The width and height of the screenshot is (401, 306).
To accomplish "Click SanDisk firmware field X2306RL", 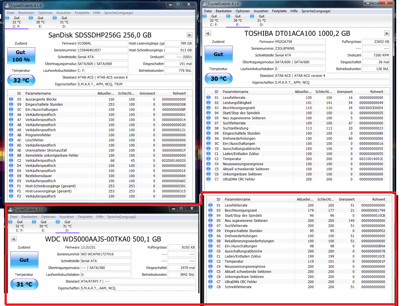I will click(103, 43).
